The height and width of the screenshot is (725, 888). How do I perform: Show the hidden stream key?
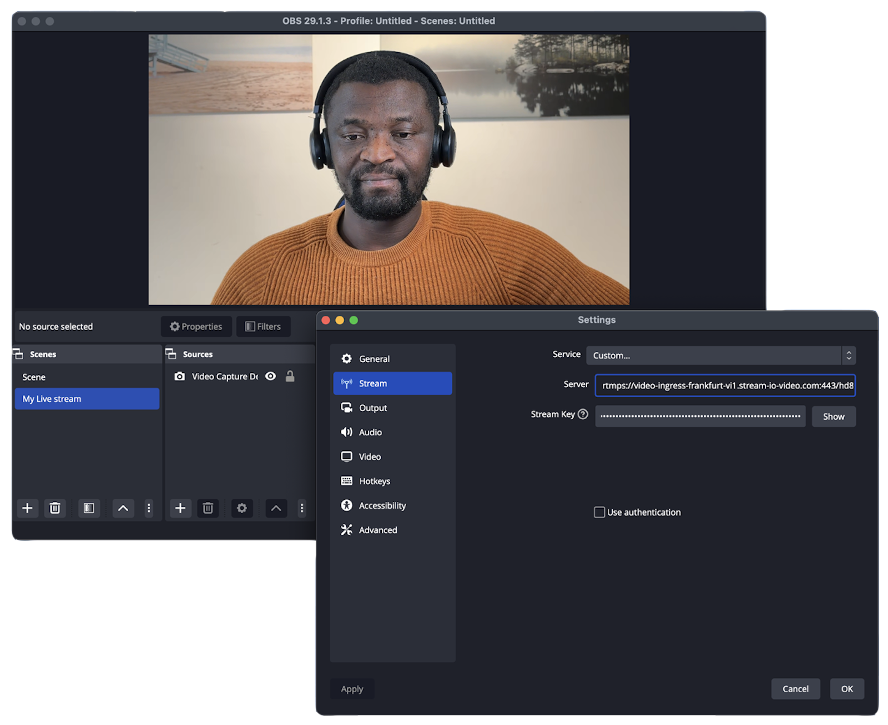834,416
